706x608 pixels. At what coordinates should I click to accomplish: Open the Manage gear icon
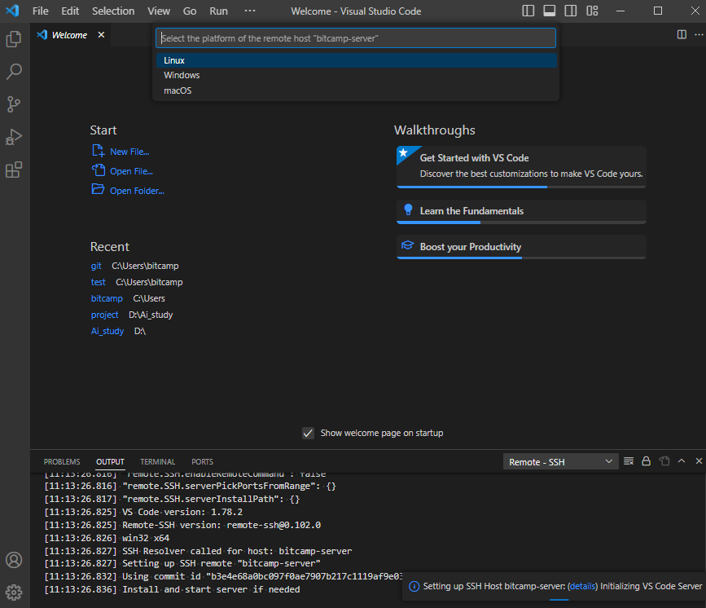click(14, 593)
